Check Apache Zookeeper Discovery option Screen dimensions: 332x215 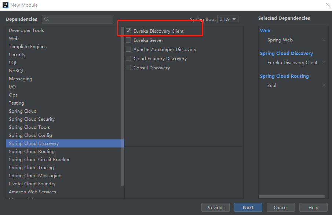pyautogui.click(x=128, y=50)
